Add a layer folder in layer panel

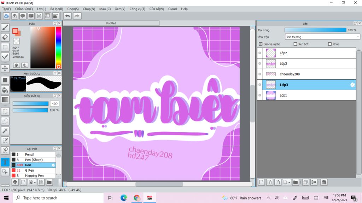click(x=295, y=182)
